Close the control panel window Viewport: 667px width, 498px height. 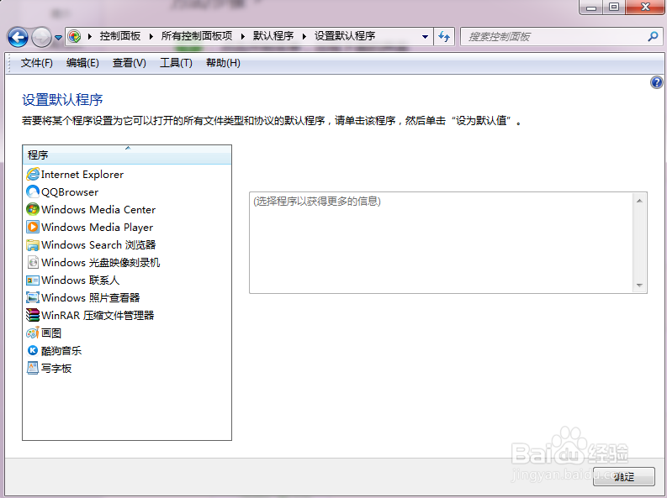(645, 8)
